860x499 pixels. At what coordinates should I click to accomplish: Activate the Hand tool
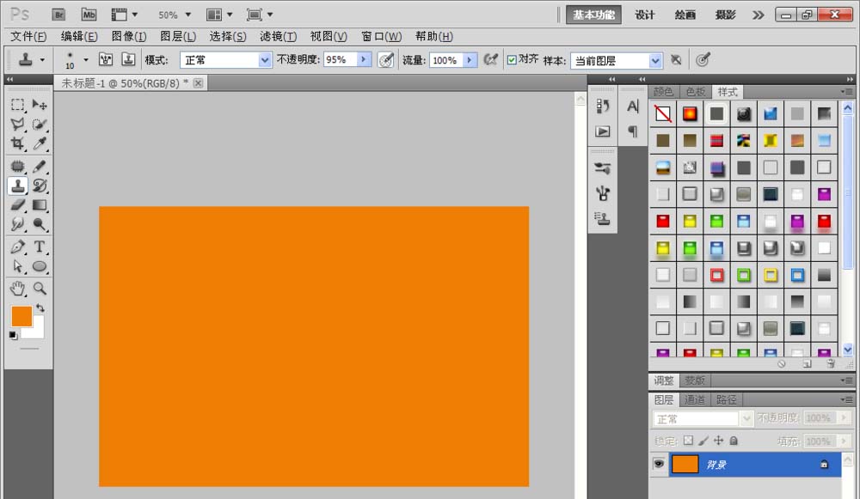[18, 289]
